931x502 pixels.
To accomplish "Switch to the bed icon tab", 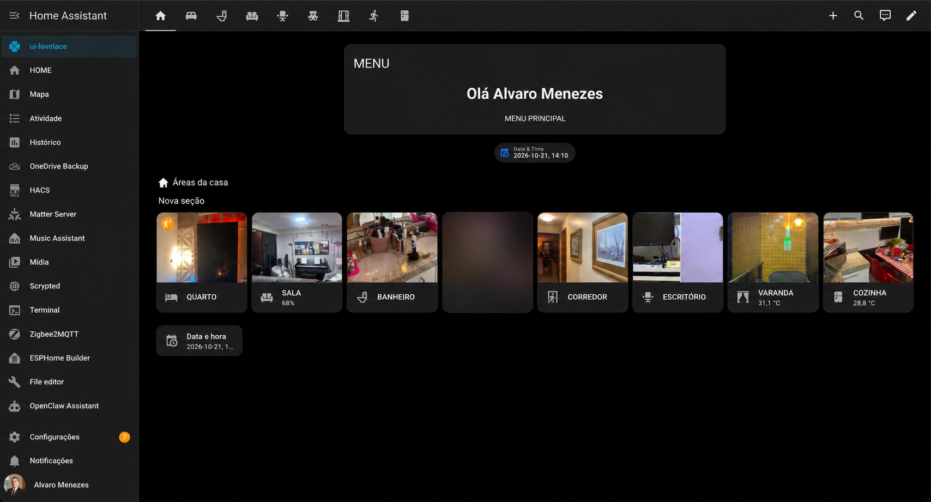I will (x=191, y=16).
